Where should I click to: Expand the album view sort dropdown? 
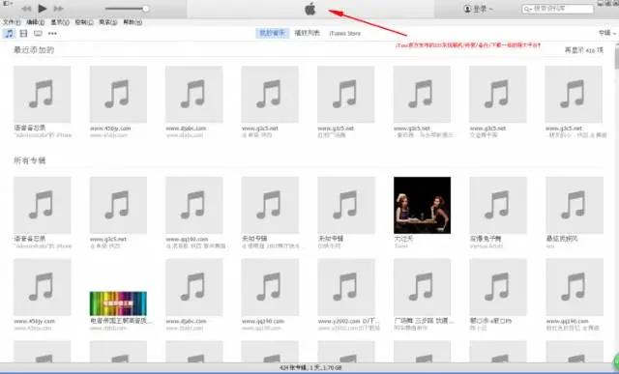tap(606, 33)
